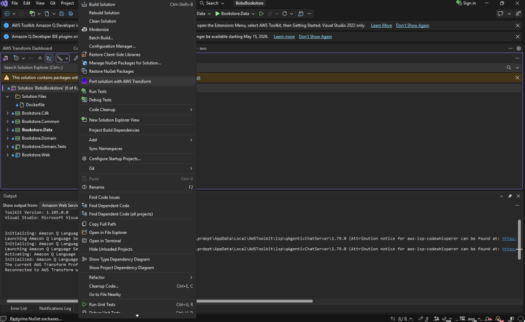Click the settings gear icon on tab row

[x=519, y=49]
